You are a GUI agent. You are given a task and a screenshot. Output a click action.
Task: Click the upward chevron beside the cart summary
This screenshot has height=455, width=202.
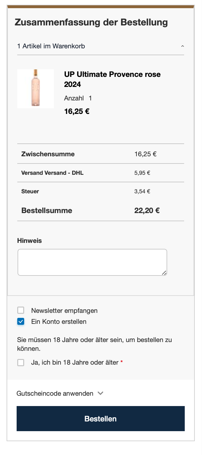(183, 46)
